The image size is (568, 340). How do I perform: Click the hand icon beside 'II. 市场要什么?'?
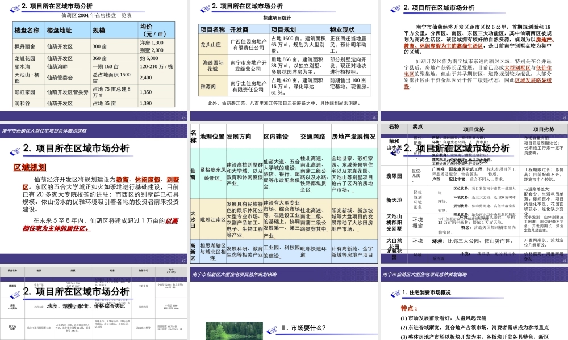(272, 330)
